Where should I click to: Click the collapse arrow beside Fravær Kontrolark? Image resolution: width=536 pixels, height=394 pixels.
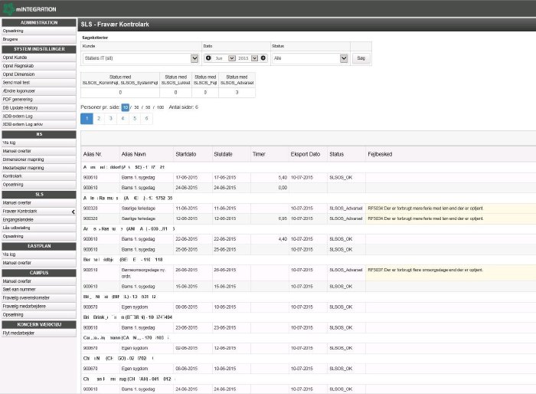pyautogui.click(x=72, y=210)
